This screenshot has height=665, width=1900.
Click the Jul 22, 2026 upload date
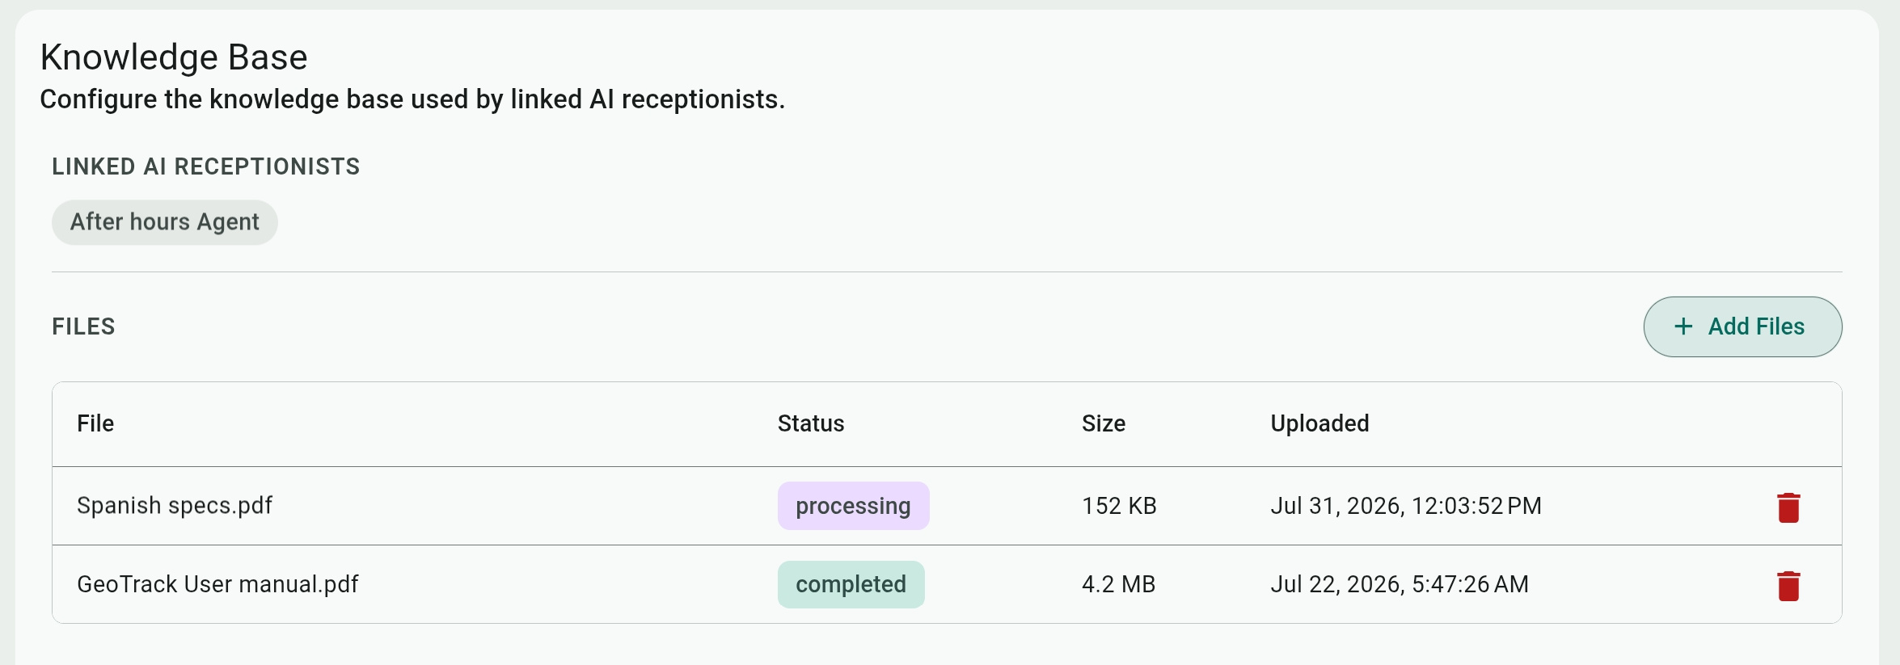pos(1400,584)
